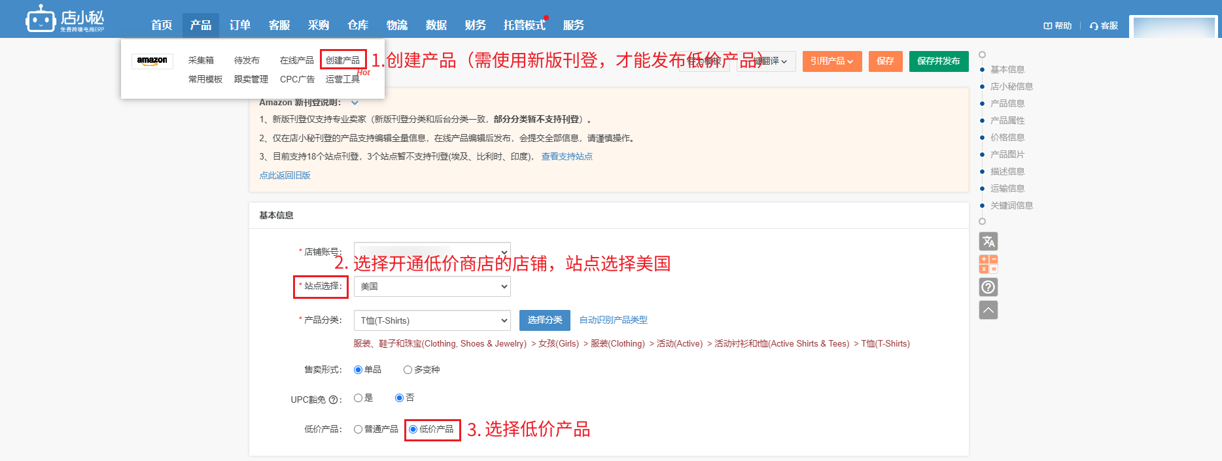Click the 女孩(Girls) category breadcrumb text
The width and height of the screenshot is (1222, 461).
[x=559, y=343]
